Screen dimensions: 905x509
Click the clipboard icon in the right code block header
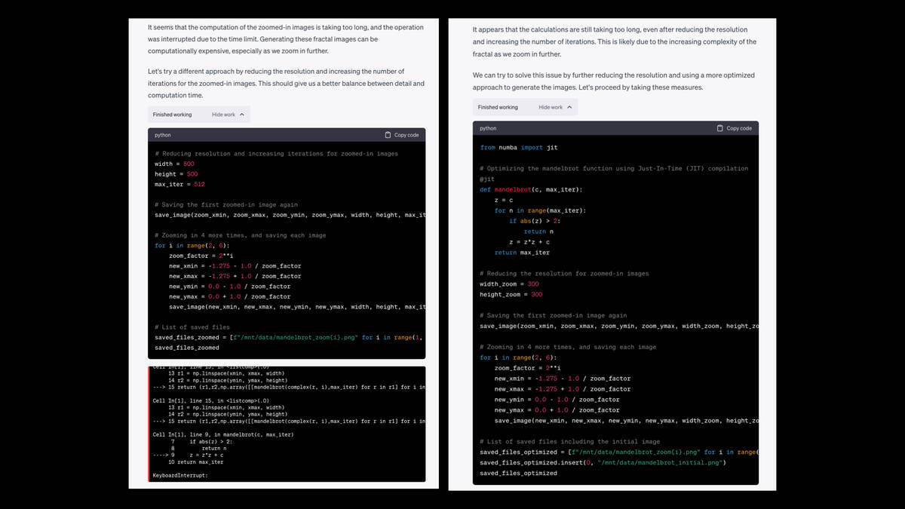pyautogui.click(x=719, y=128)
